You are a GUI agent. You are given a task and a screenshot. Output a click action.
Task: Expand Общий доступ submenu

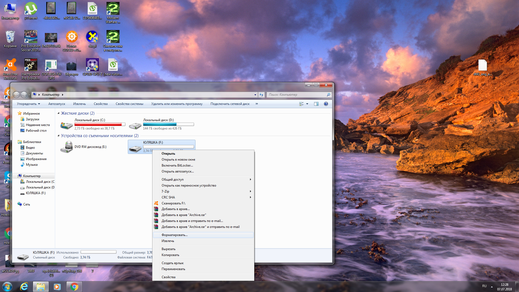(x=203, y=180)
